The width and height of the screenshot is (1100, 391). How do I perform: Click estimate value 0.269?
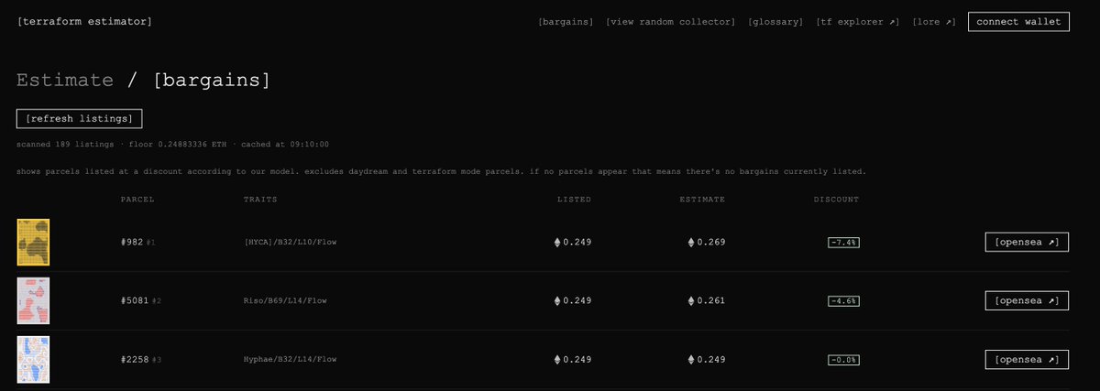pyautogui.click(x=711, y=243)
